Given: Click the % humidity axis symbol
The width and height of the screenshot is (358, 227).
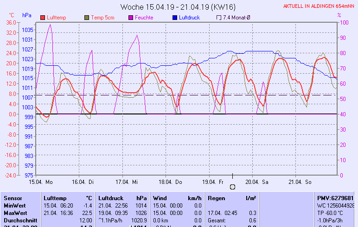Looking at the screenshot, I should [x=339, y=15].
